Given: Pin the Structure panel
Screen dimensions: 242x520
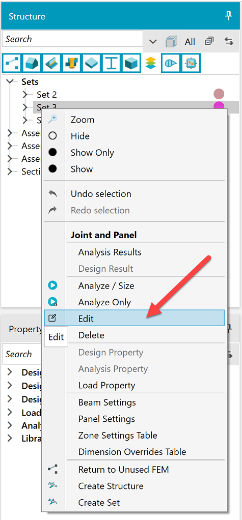Looking at the screenshot, I should (229, 16).
